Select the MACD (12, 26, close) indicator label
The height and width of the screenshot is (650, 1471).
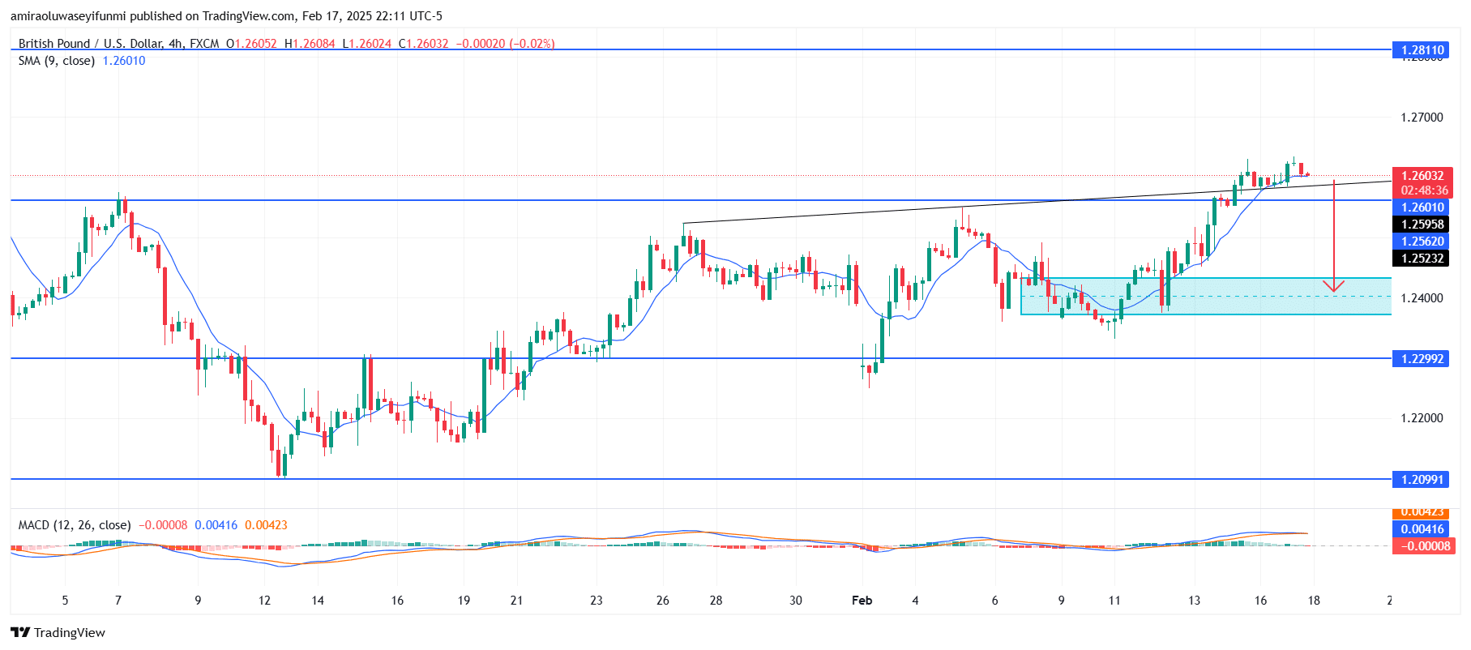point(75,525)
